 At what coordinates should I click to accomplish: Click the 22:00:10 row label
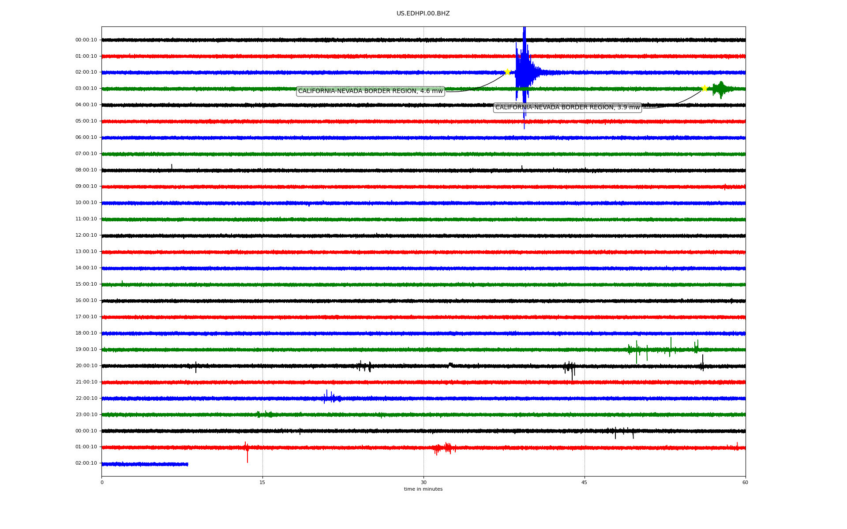(x=86, y=399)
